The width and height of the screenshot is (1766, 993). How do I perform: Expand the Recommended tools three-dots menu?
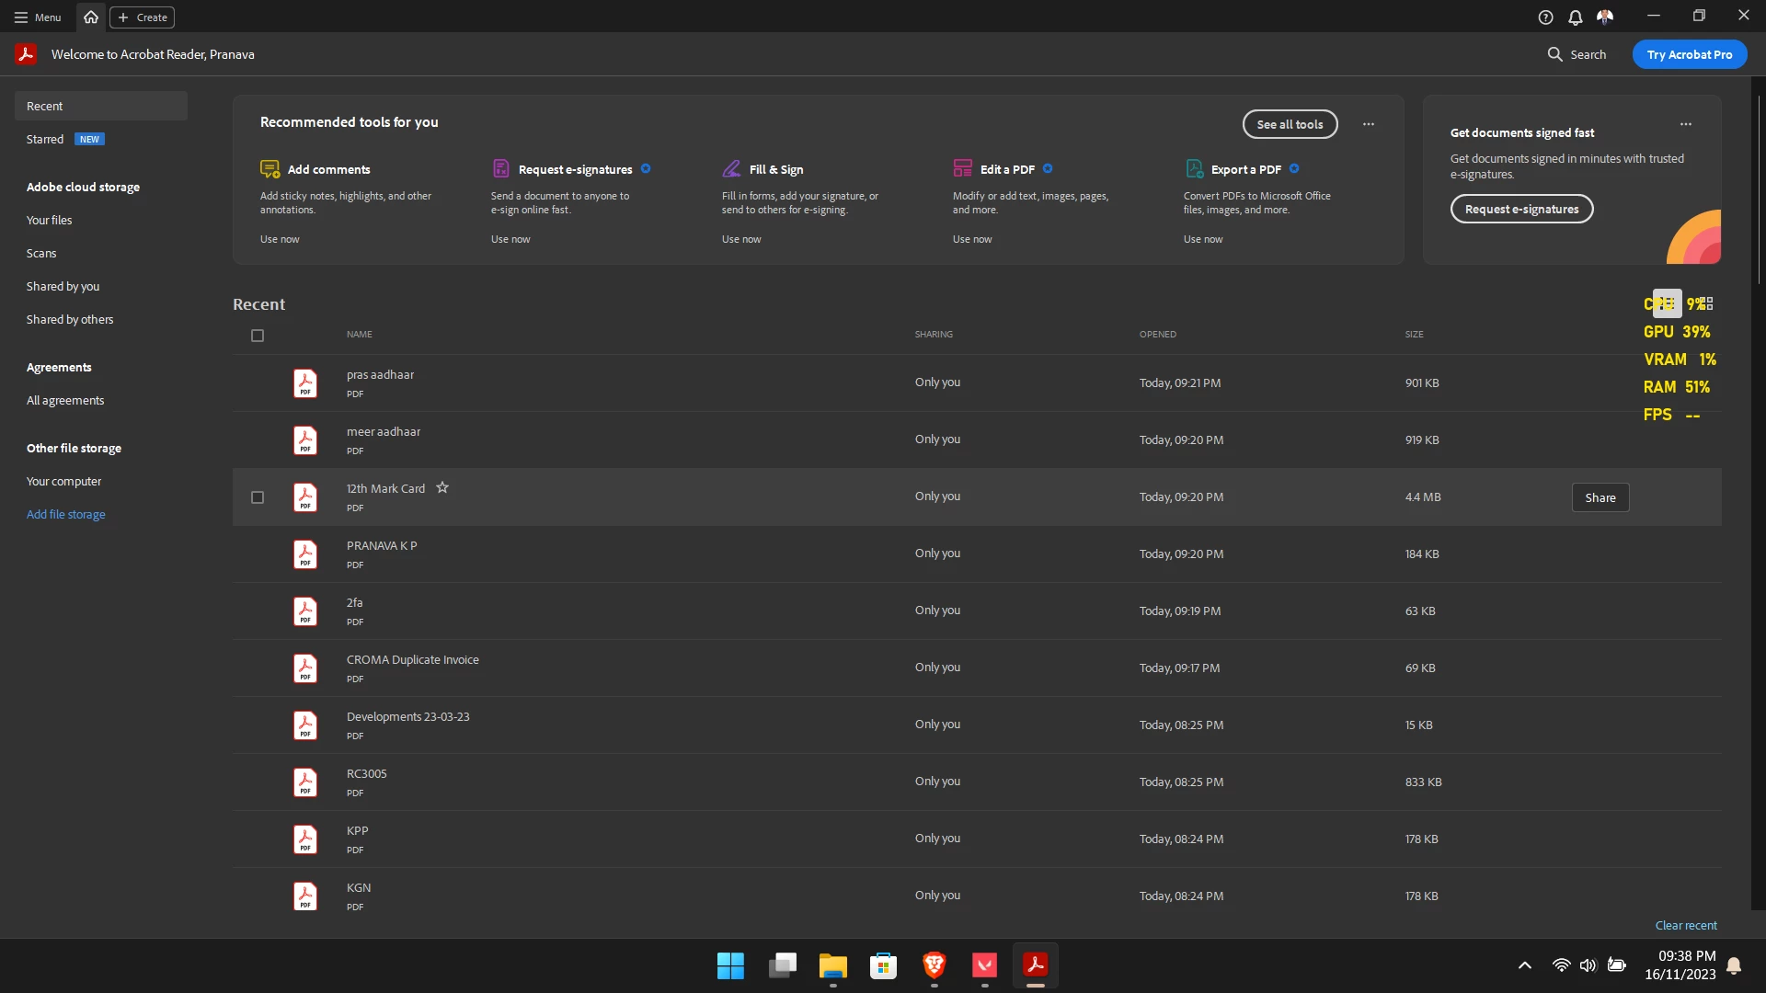tap(1369, 124)
